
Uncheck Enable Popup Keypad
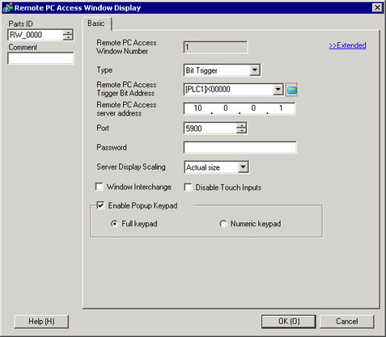(100, 205)
